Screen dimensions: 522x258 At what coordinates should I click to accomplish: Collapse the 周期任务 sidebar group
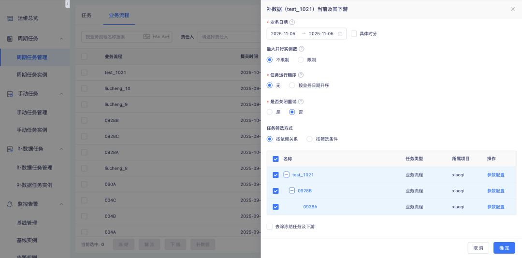[61, 39]
